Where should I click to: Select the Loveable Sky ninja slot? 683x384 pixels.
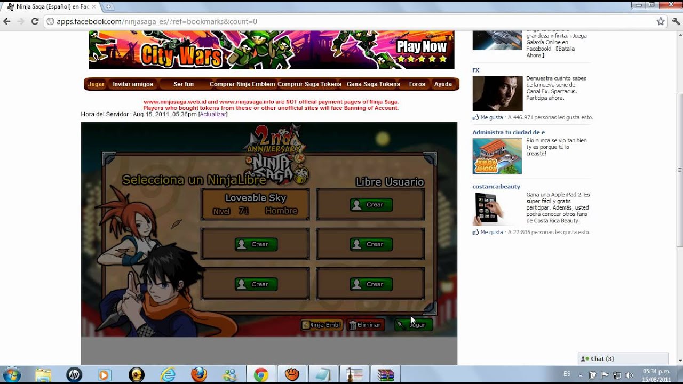tap(255, 204)
